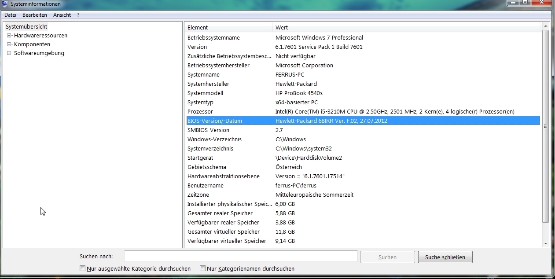Select the Systemverzeichnis row
Viewport: 555px width, 279px height.
362,149
